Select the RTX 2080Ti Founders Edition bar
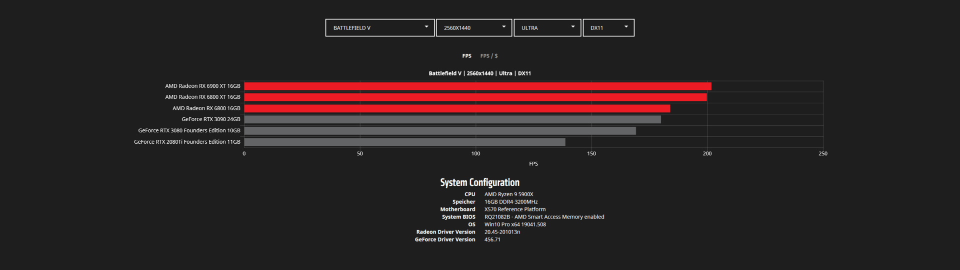 (404, 142)
